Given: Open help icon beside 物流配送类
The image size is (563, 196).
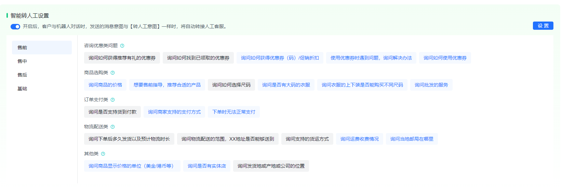Looking at the screenshot, I should (x=113, y=127).
